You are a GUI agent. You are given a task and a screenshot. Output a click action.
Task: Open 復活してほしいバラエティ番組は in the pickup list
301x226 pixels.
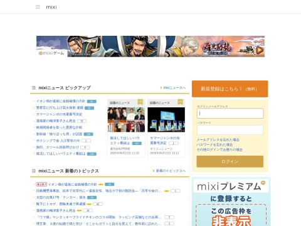(x=61, y=154)
